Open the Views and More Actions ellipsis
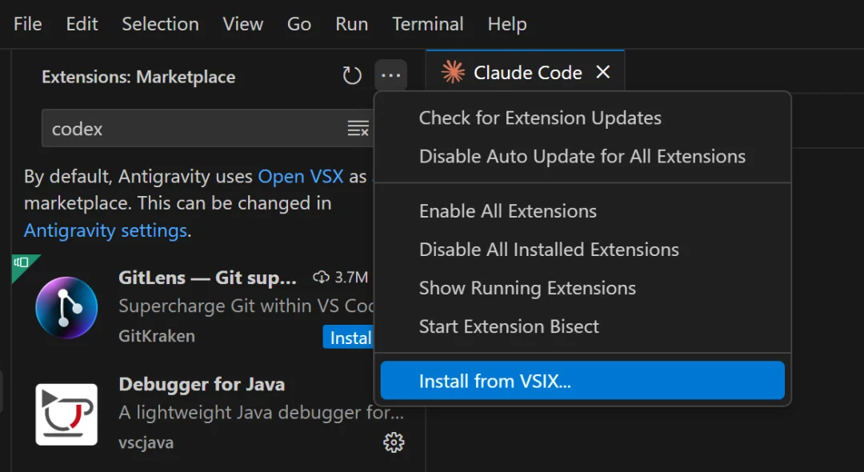The width and height of the screenshot is (864, 472). coord(390,76)
